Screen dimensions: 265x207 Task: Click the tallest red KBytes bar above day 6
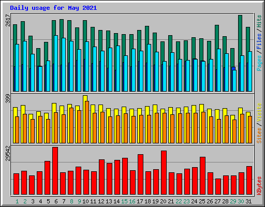click(x=55, y=171)
